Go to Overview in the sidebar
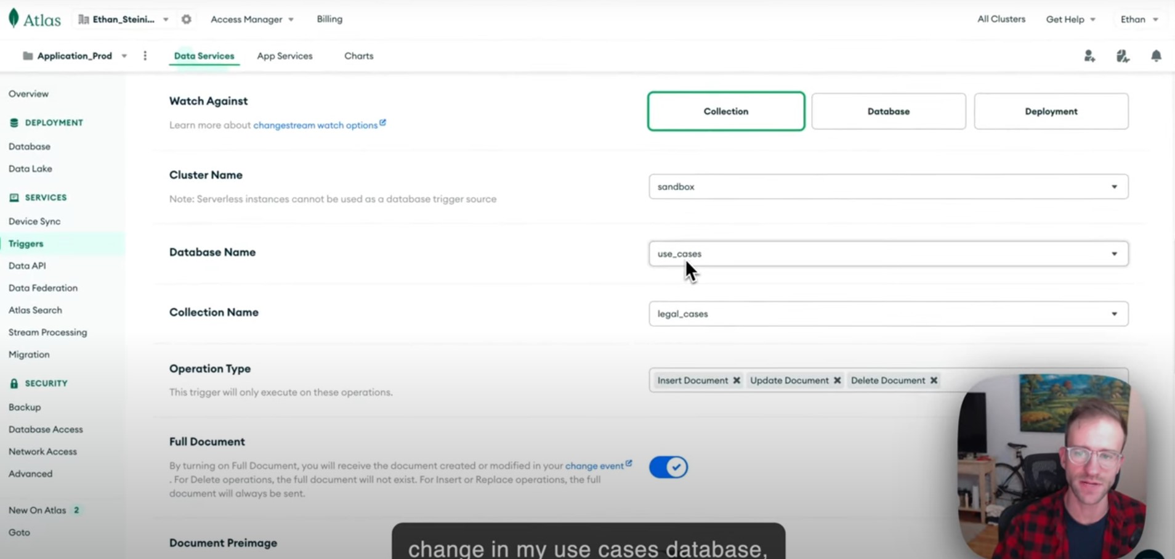Image resolution: width=1175 pixels, height=559 pixels. (28, 94)
